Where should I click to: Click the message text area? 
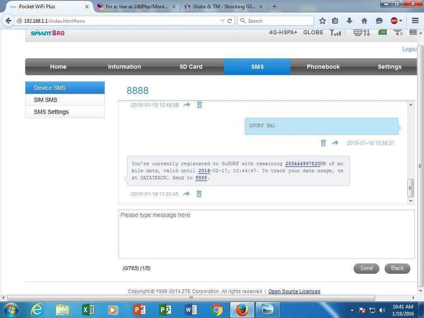(266, 234)
